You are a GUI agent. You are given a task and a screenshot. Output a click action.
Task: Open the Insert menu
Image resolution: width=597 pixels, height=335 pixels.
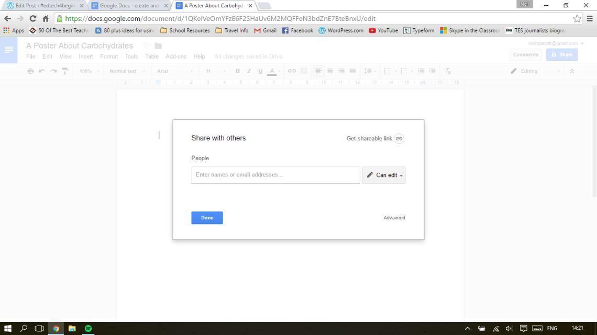click(85, 56)
